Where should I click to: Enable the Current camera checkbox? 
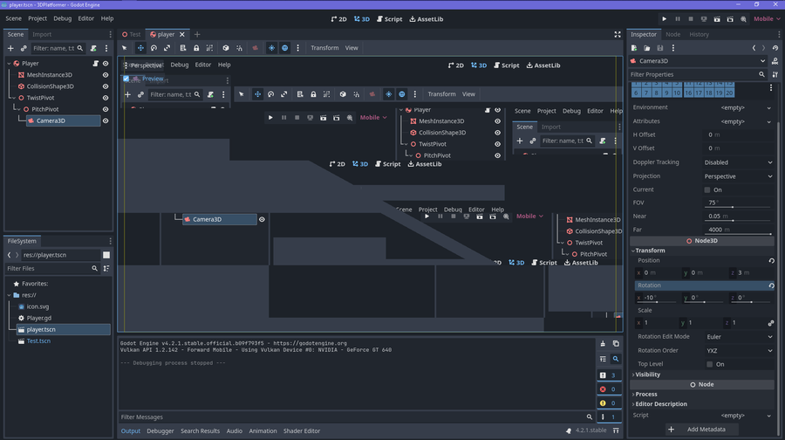click(707, 190)
